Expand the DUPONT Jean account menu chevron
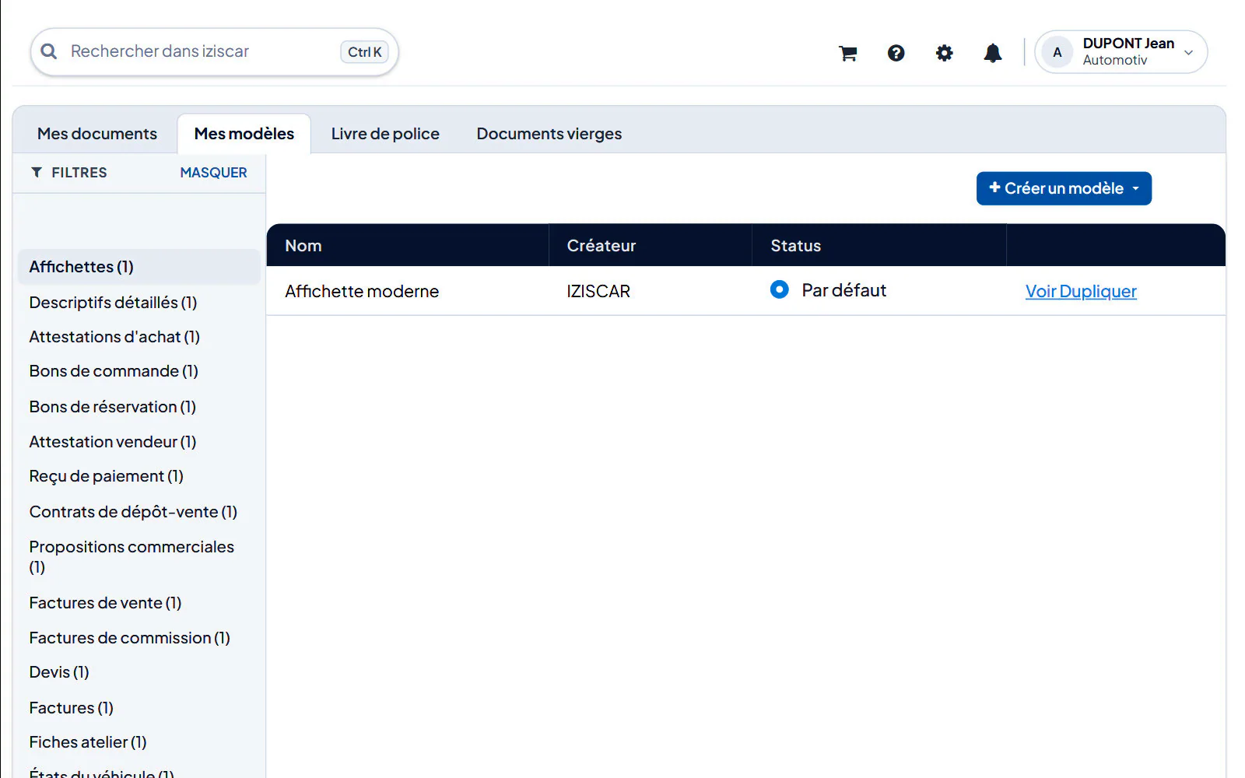Image resolution: width=1245 pixels, height=778 pixels. pos(1188,53)
